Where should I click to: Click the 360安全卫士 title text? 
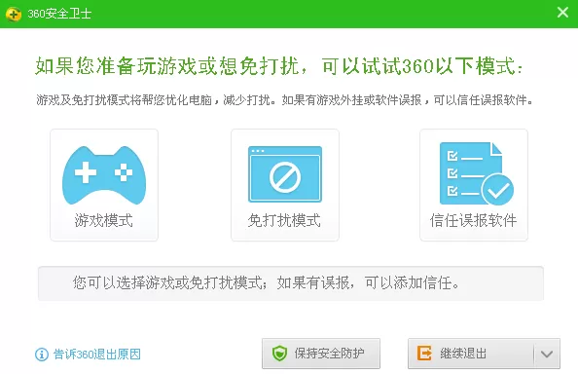[59, 14]
